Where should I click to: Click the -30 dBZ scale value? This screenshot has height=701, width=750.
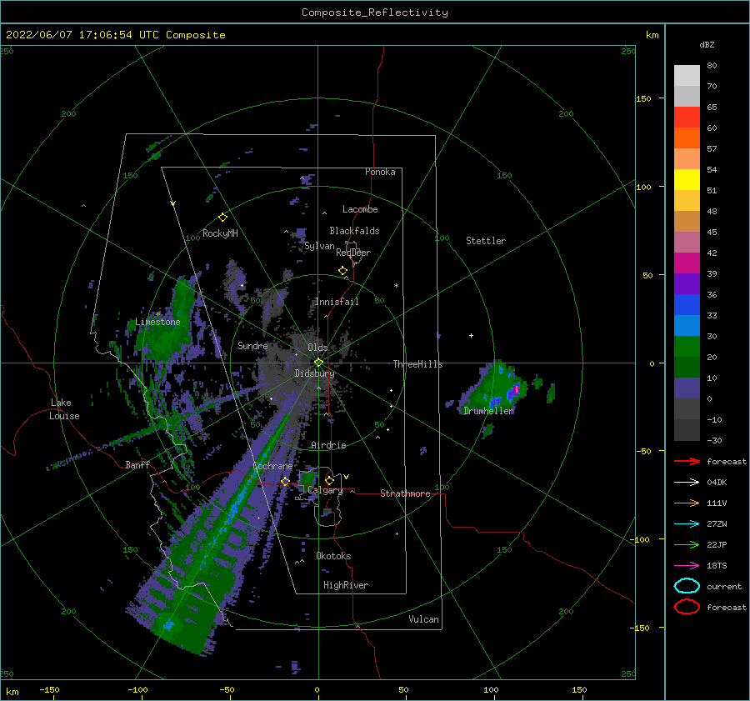coord(714,440)
